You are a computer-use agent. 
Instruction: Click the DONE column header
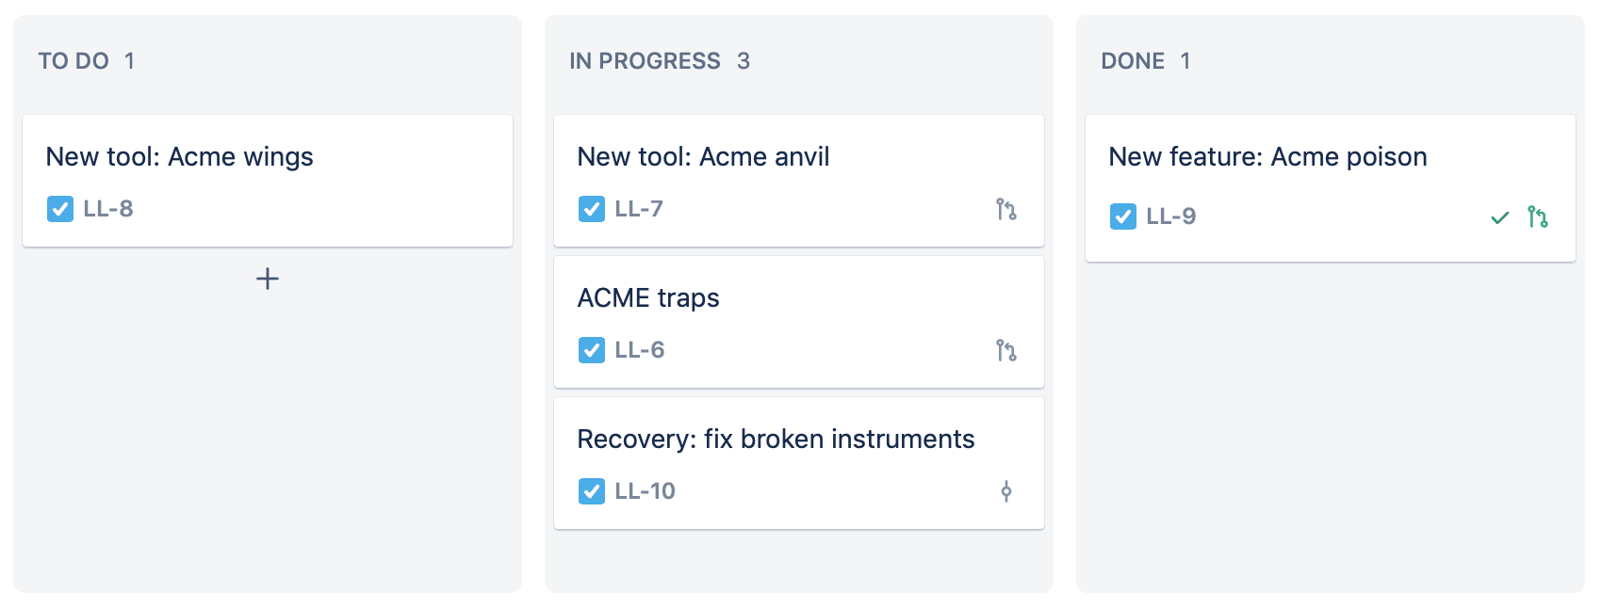[1133, 61]
